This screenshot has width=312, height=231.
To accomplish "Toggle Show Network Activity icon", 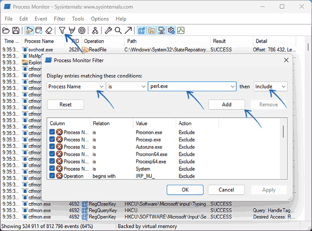I will pos(162,30).
